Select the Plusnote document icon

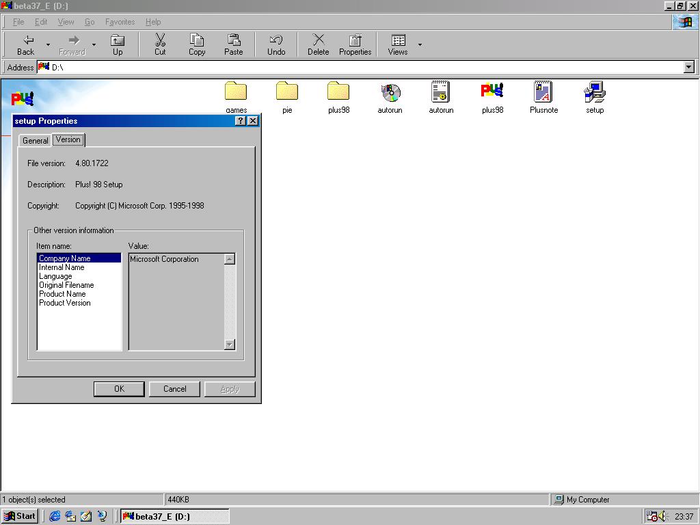[x=543, y=92]
